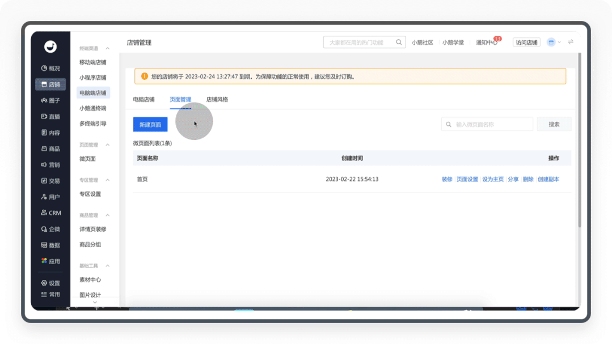Screen dimensions: 612x344
Task: Go to 直播 in sidebar
Action: pos(50,116)
